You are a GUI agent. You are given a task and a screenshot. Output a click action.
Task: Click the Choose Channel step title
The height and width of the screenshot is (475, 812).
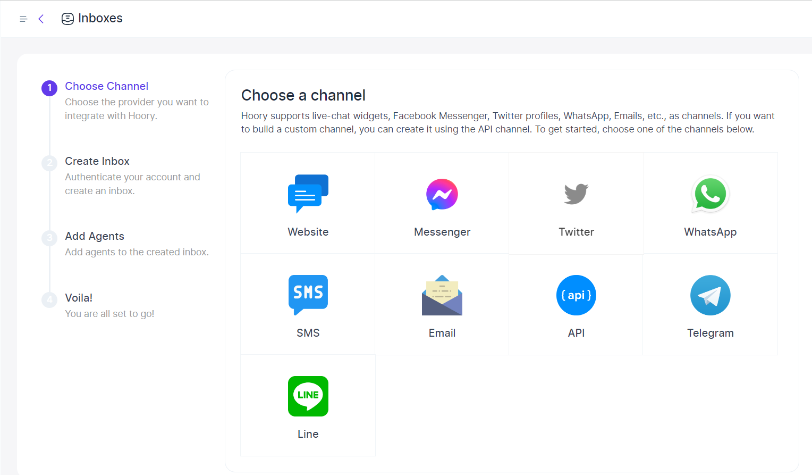(x=106, y=86)
